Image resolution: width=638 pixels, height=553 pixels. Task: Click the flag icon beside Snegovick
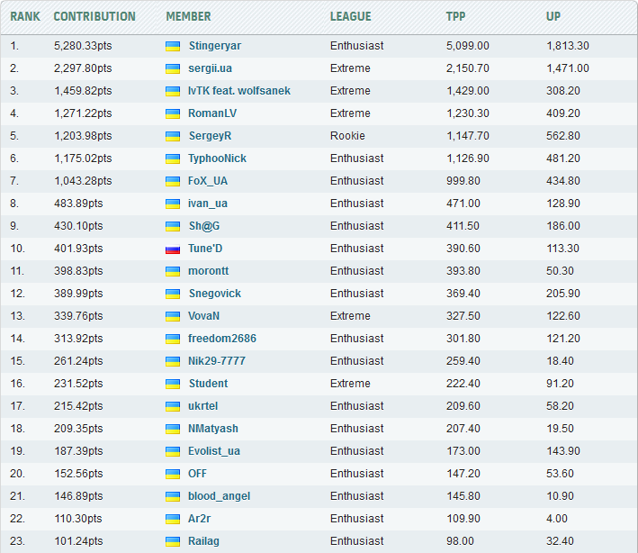pos(173,294)
